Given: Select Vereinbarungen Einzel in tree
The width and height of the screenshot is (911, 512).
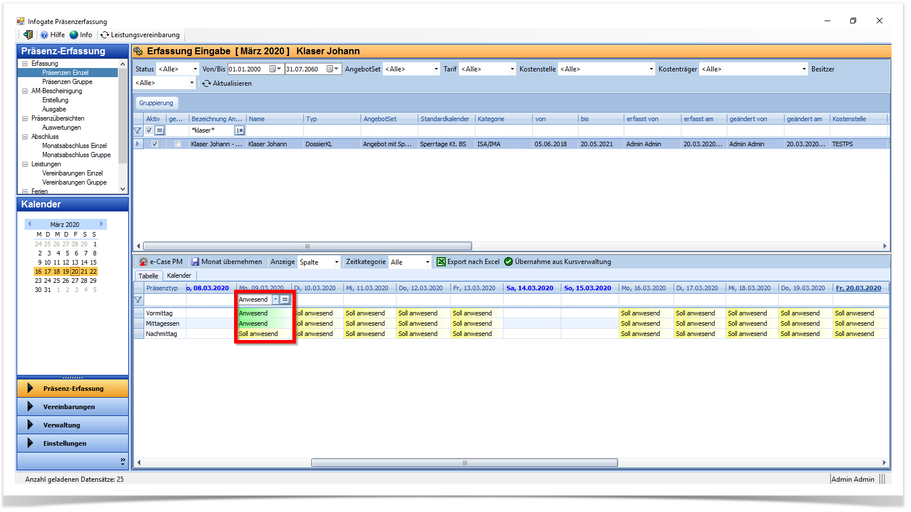Looking at the screenshot, I should pos(72,173).
